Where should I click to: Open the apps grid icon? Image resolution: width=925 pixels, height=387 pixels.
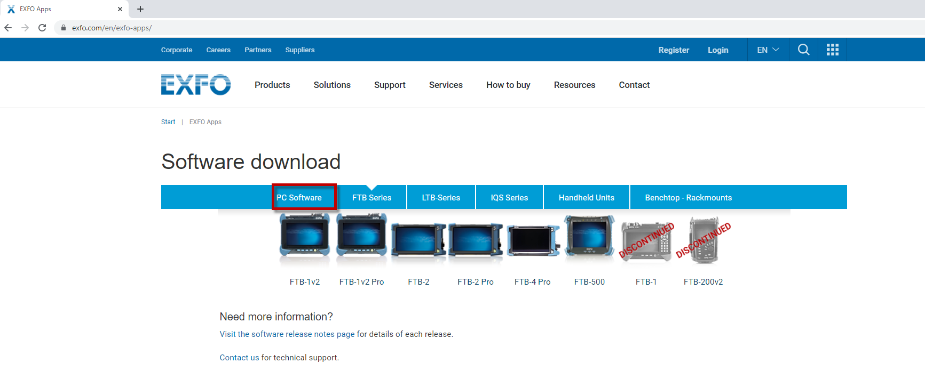point(833,50)
